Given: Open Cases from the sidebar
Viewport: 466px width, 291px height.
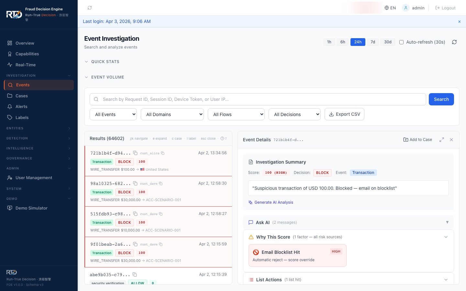Looking at the screenshot, I should point(21,96).
